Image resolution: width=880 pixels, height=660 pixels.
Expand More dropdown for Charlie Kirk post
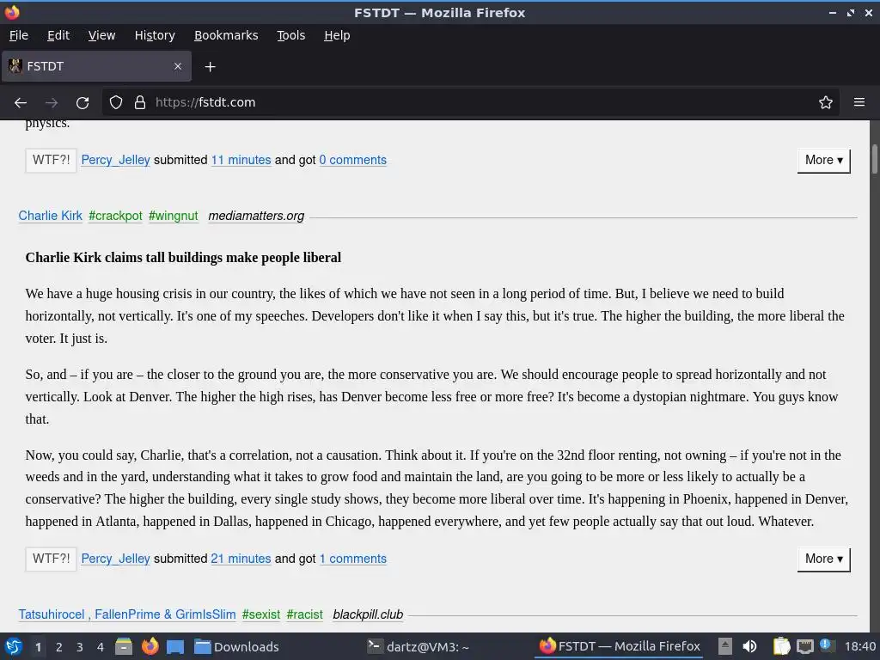824,559
